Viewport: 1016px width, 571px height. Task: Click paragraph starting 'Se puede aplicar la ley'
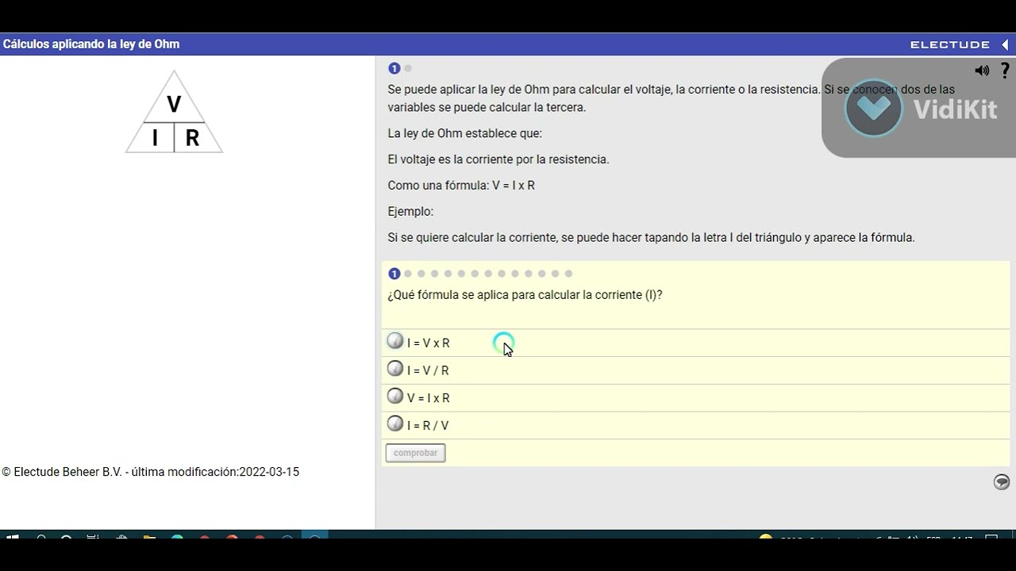tap(672, 98)
